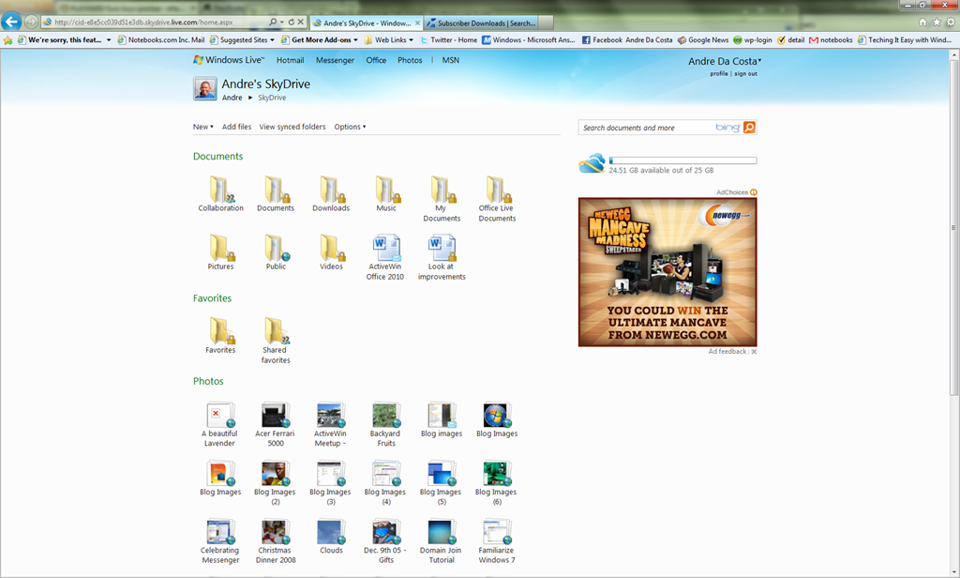The image size is (960, 578).
Task: Open Familiarize Windows 7 album
Action: click(x=497, y=541)
